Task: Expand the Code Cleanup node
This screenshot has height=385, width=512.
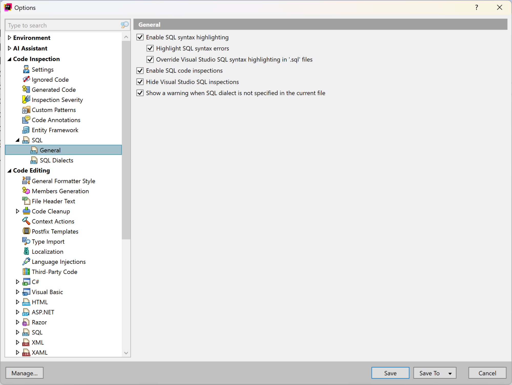Action: [x=17, y=211]
